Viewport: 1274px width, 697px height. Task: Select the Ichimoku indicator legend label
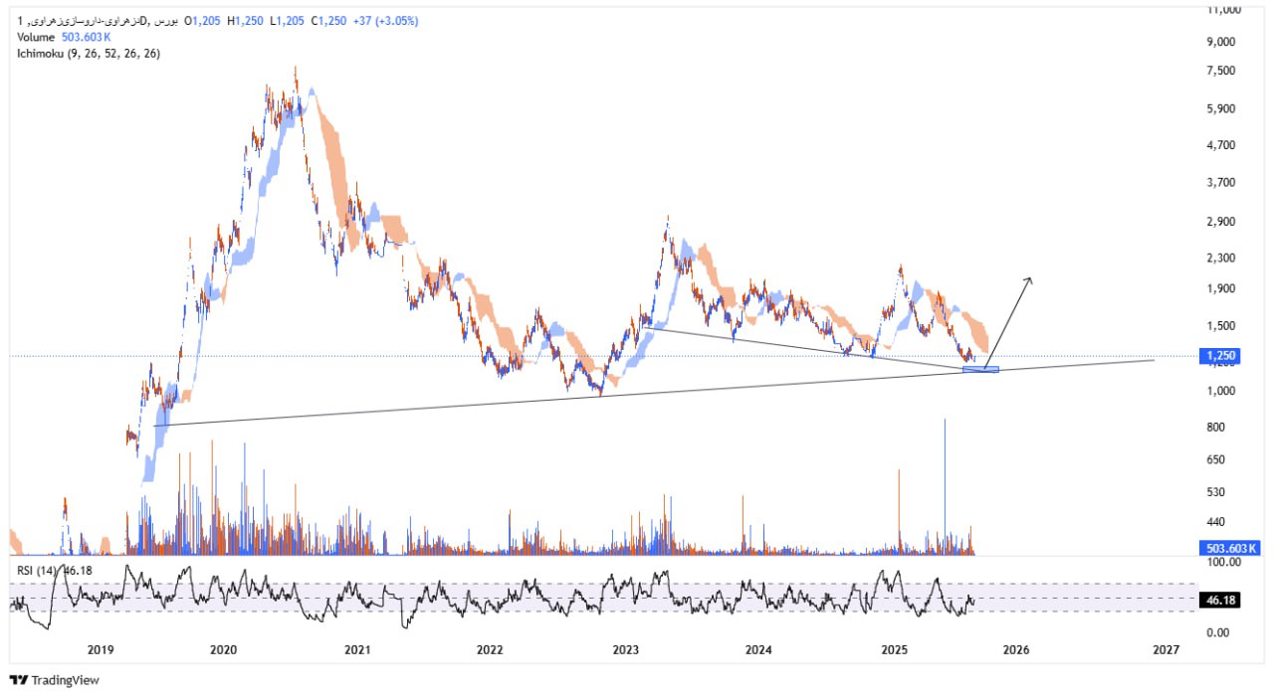pyautogui.click(x=89, y=54)
